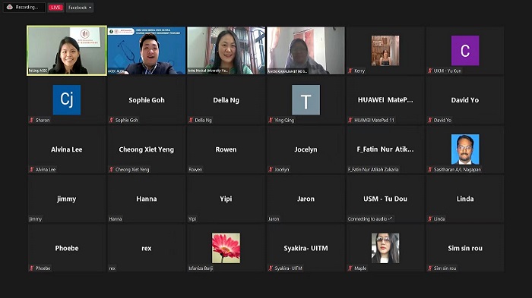Select the Syakira- UITM participant tile
Viewport: 532px width, 298px height.
pos(306,248)
